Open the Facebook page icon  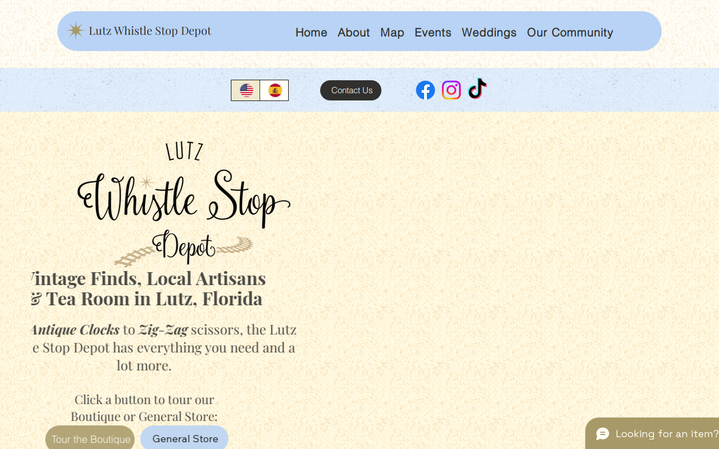point(425,90)
